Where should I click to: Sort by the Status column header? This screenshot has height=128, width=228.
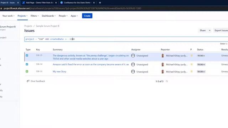click(x=200, y=50)
